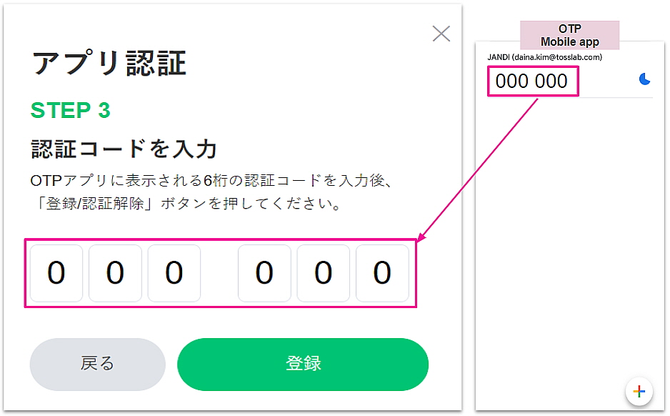Screen dimensions: 670x416
Task: Tap the colorful plus add-account button
Action: pyautogui.click(x=639, y=391)
